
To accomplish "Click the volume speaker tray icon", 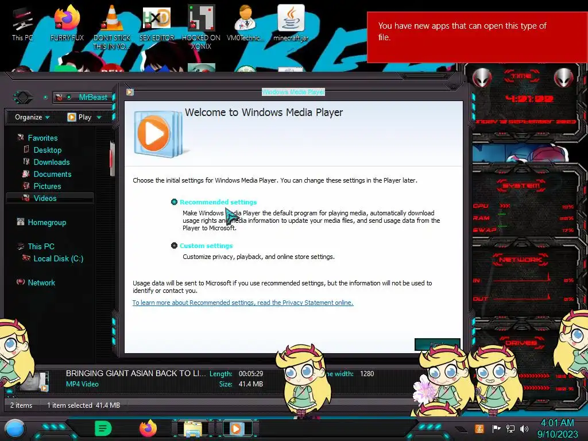I will [524, 428].
